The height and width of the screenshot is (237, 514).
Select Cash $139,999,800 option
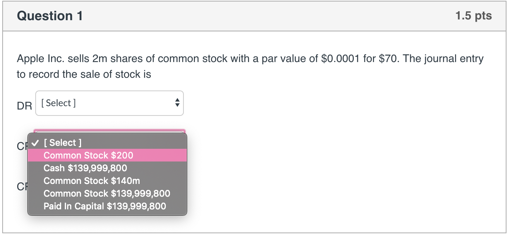click(x=85, y=168)
